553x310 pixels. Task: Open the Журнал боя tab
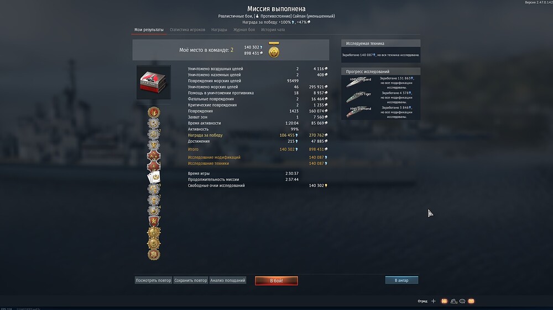point(244,30)
